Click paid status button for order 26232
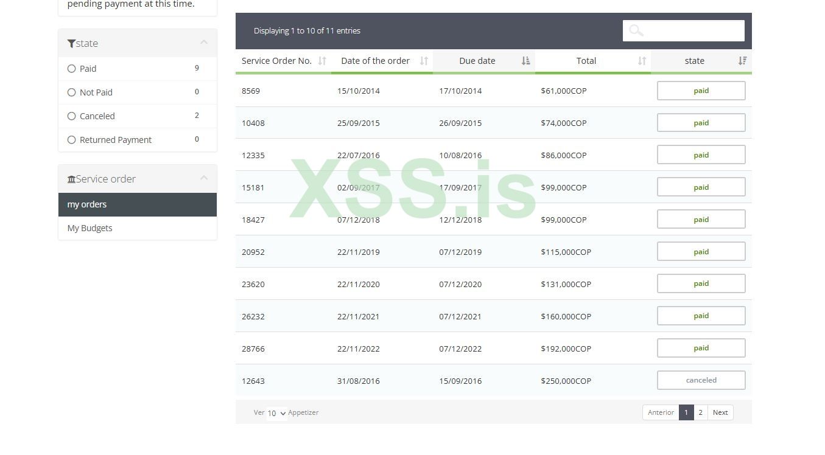The height and width of the screenshot is (455, 825). (701, 316)
